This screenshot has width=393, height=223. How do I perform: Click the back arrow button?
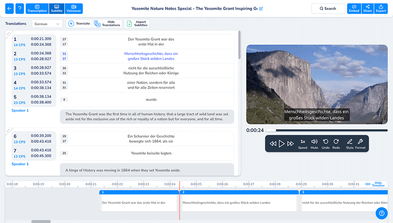(9, 8)
